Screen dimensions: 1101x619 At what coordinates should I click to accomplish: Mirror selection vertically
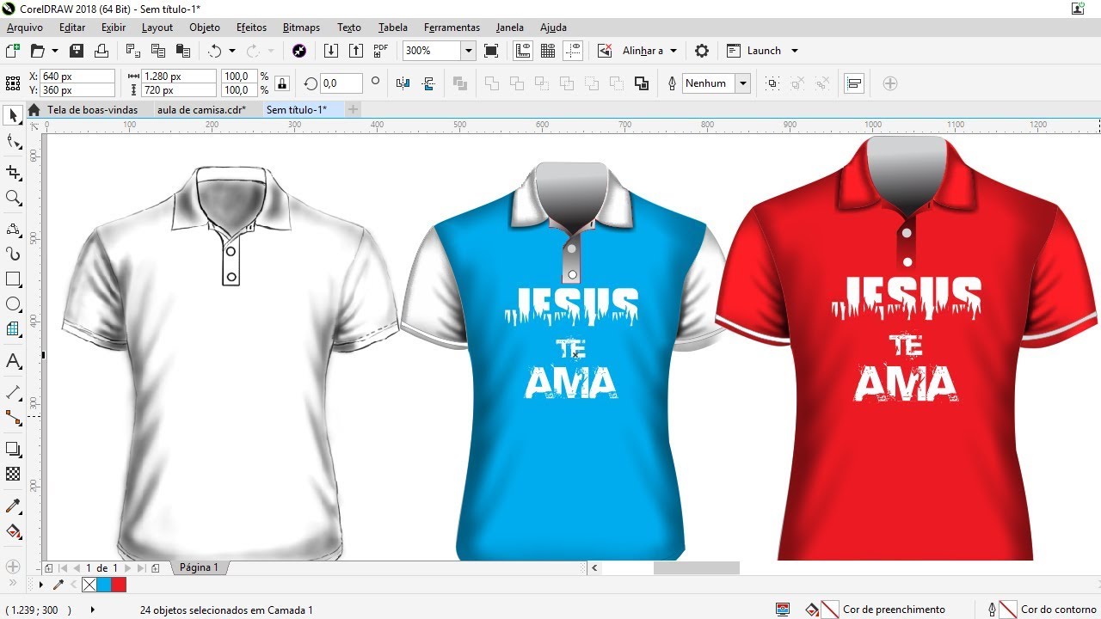click(x=428, y=83)
